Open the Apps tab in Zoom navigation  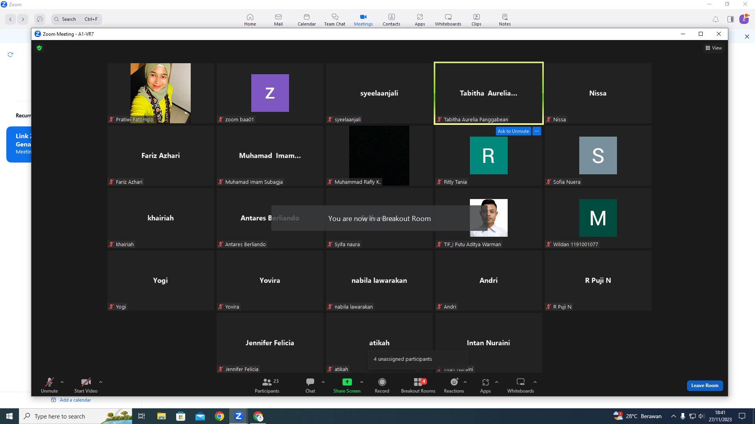tap(420, 20)
